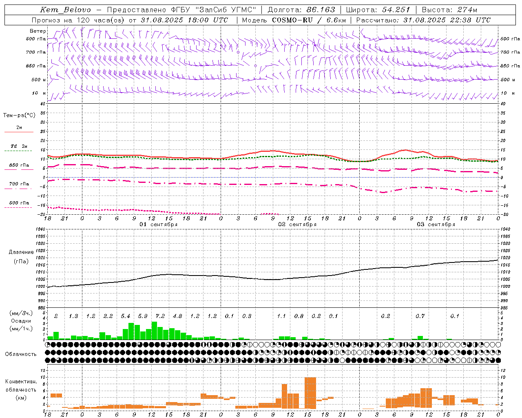This screenshot has height=418, width=522.
Task: Select "Прогноз на 120 часа(ов)" header text
Action: click(x=78, y=20)
